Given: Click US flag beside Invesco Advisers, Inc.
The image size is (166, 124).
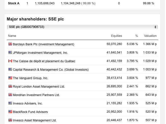Looking at the screenshot, I should [x=10, y=103].
